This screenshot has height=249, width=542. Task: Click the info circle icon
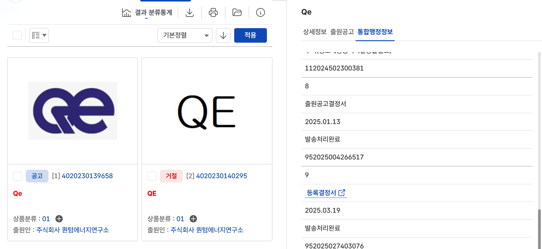pos(261,13)
